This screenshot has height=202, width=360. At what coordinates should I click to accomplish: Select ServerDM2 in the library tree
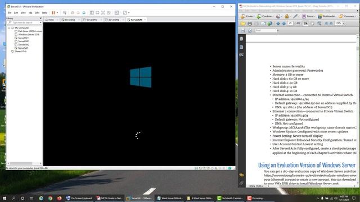(22, 45)
